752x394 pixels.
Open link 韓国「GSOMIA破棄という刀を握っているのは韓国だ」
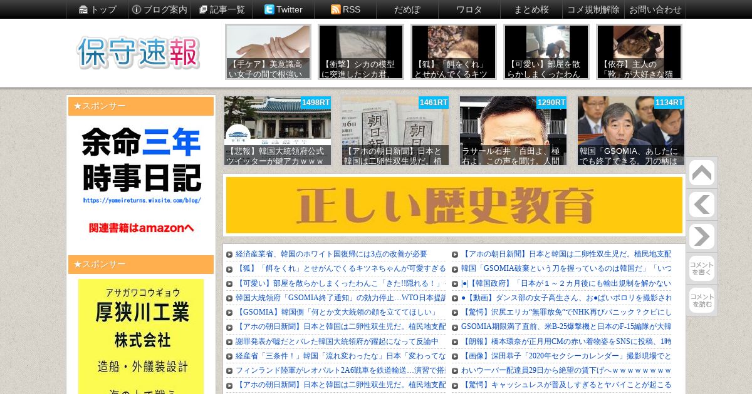tap(566, 268)
